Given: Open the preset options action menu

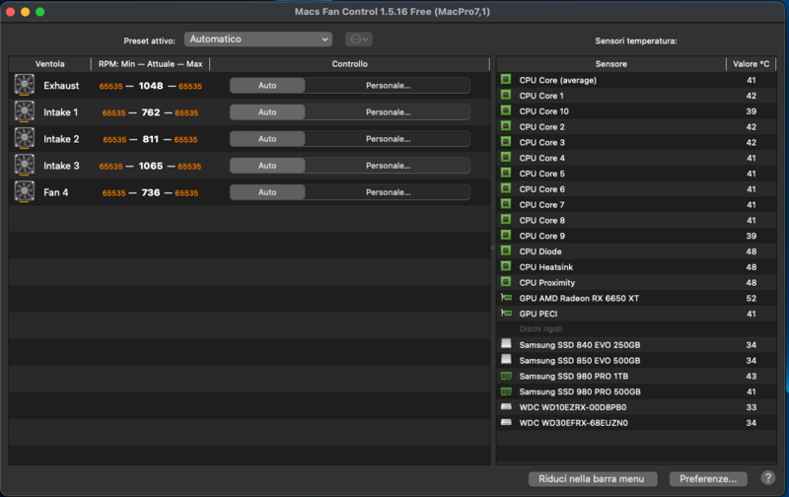Looking at the screenshot, I should [x=359, y=39].
